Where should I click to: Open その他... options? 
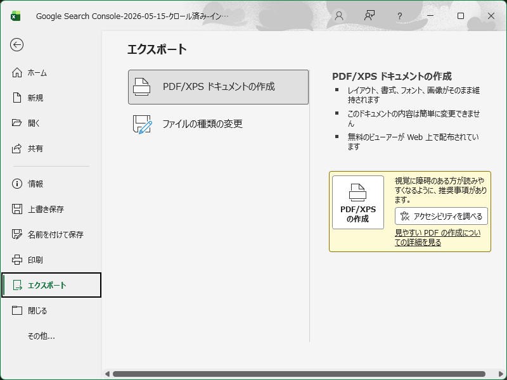point(51,336)
